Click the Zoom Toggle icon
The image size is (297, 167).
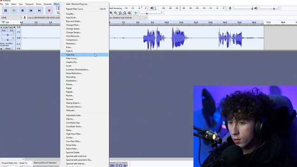(x=129, y=13)
